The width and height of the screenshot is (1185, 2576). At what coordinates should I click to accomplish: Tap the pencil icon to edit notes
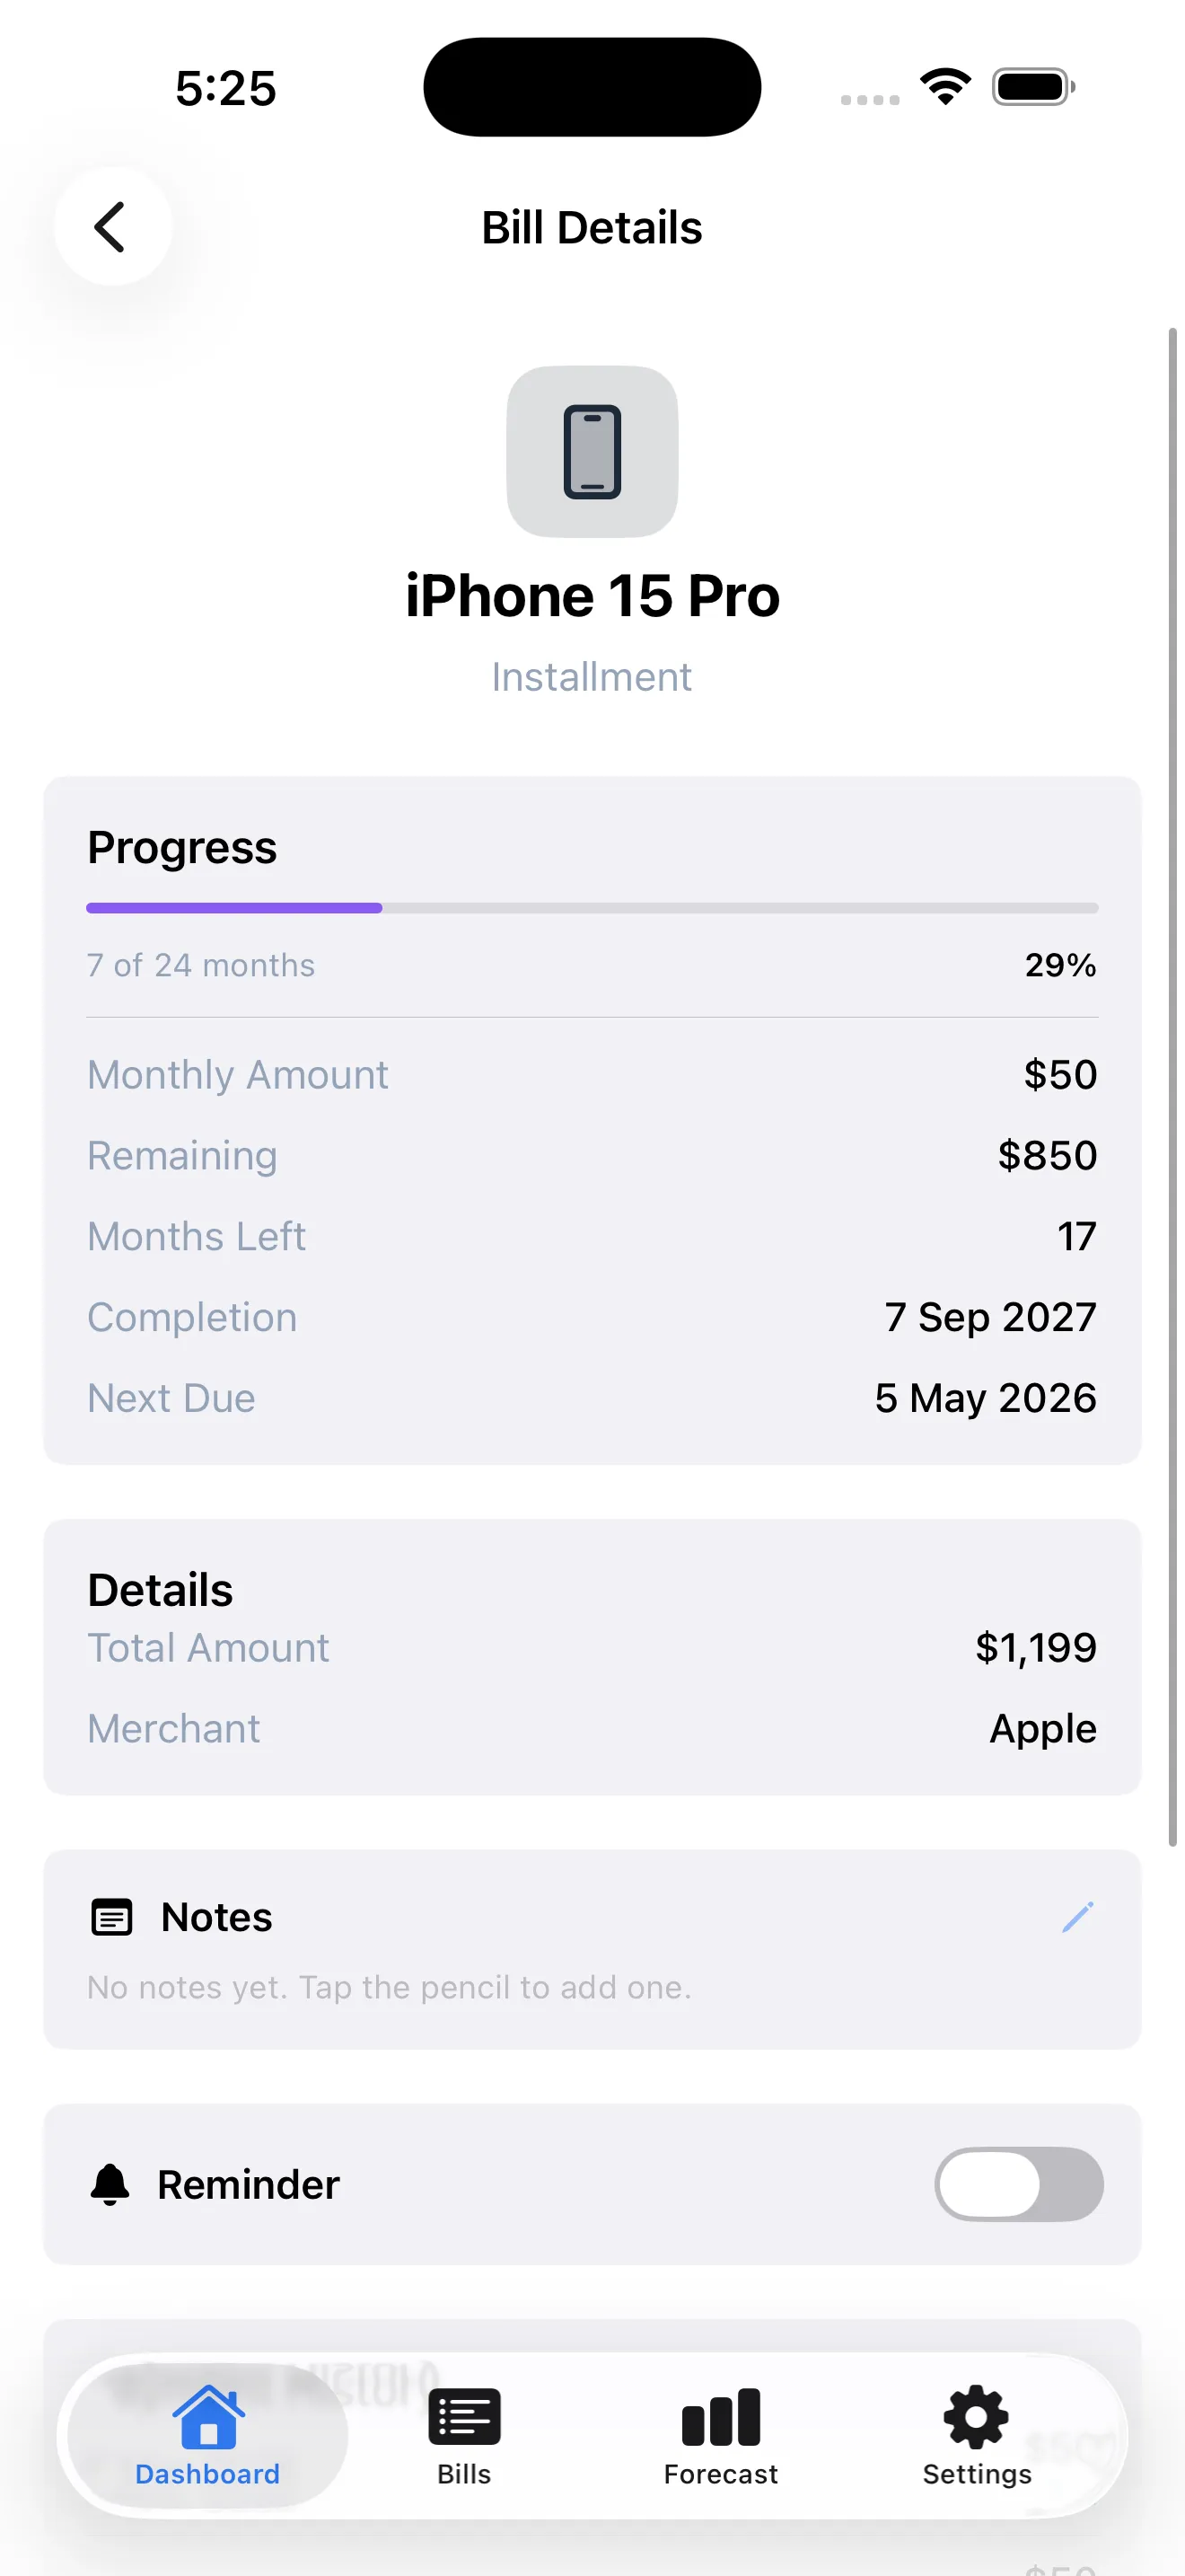click(x=1077, y=1917)
